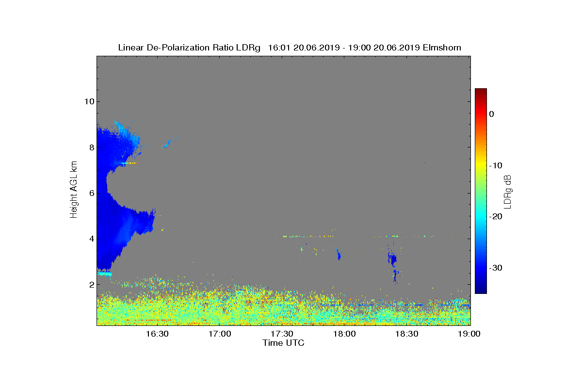The width and height of the screenshot is (582, 388).
Task: Select the 17:00 time tick label
Action: [220, 334]
